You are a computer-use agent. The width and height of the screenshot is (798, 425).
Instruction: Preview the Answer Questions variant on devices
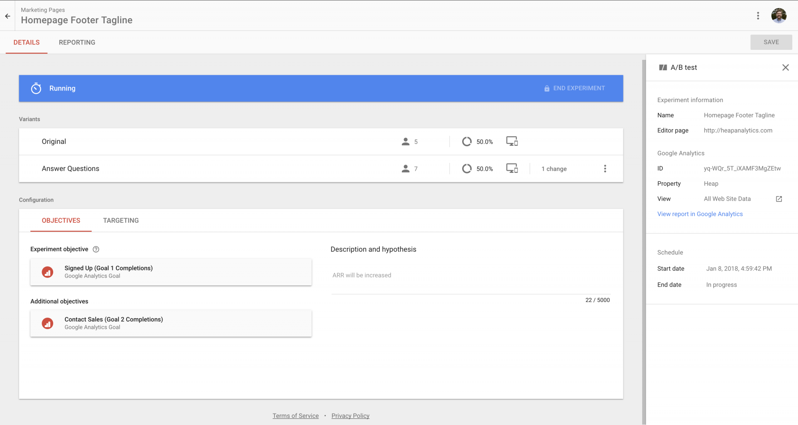(512, 168)
